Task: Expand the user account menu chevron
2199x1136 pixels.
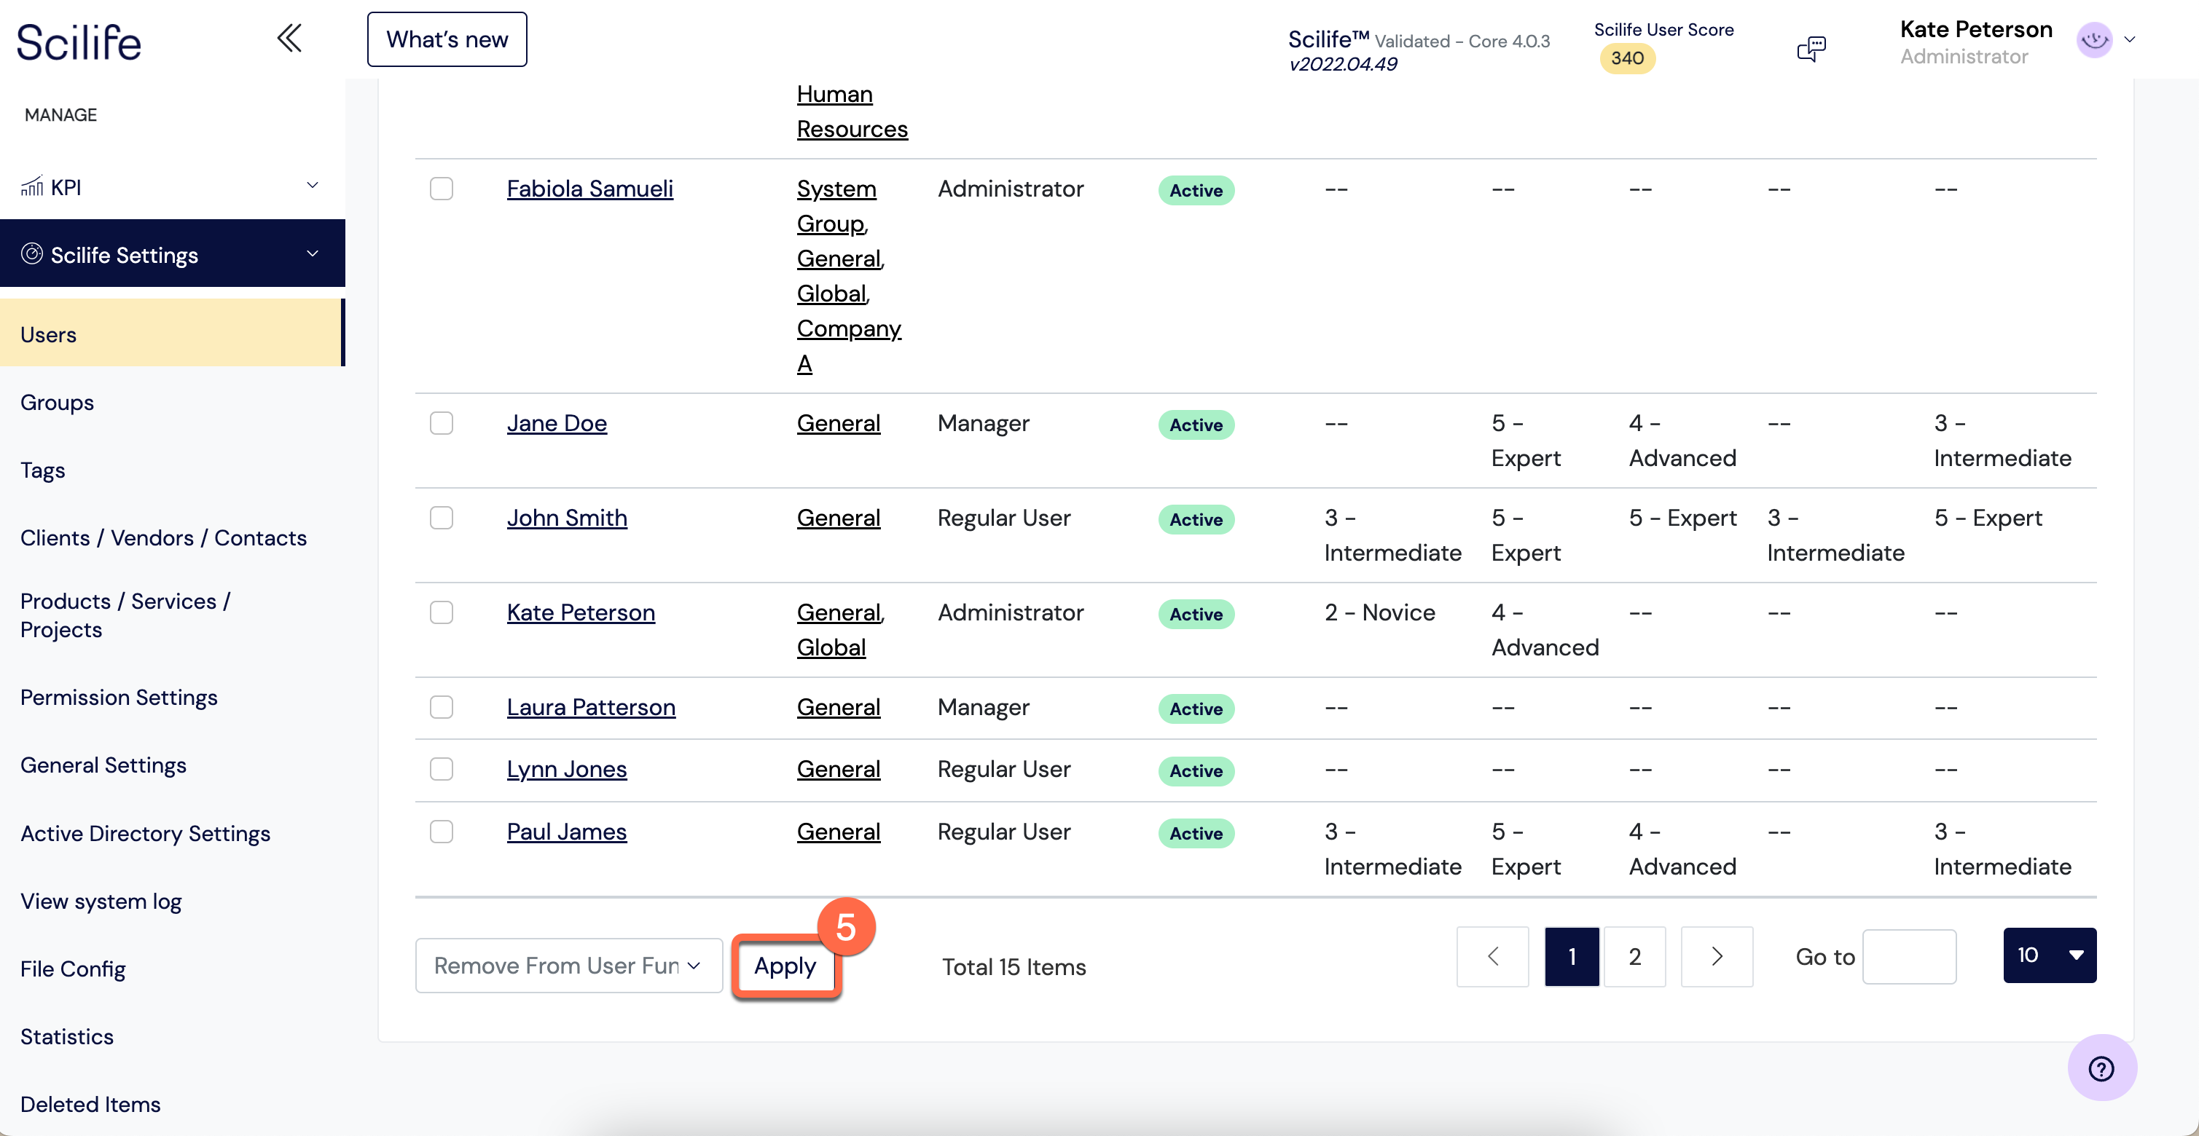Action: tap(2130, 39)
